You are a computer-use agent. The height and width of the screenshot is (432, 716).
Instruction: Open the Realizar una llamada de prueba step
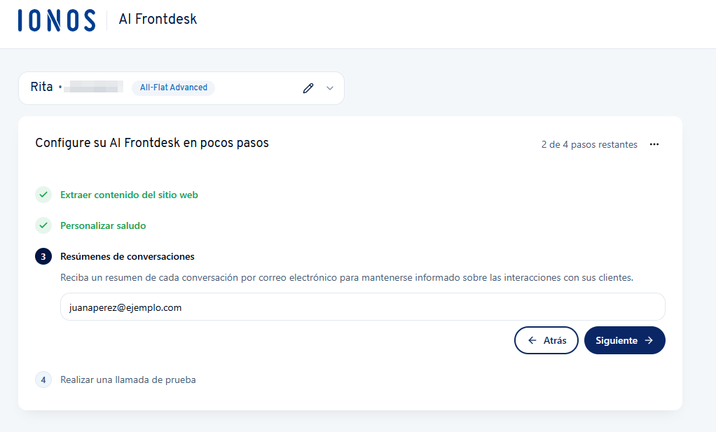pyautogui.click(x=128, y=379)
